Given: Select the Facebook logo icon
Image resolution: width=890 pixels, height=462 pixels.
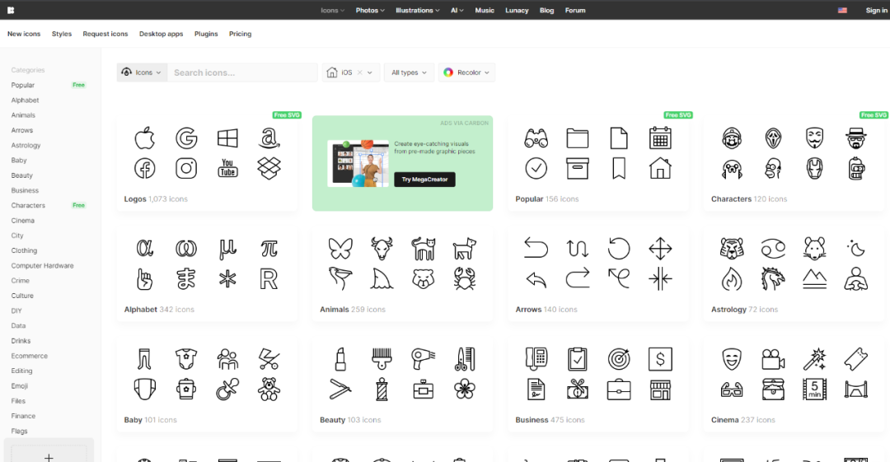Looking at the screenshot, I should point(145,169).
